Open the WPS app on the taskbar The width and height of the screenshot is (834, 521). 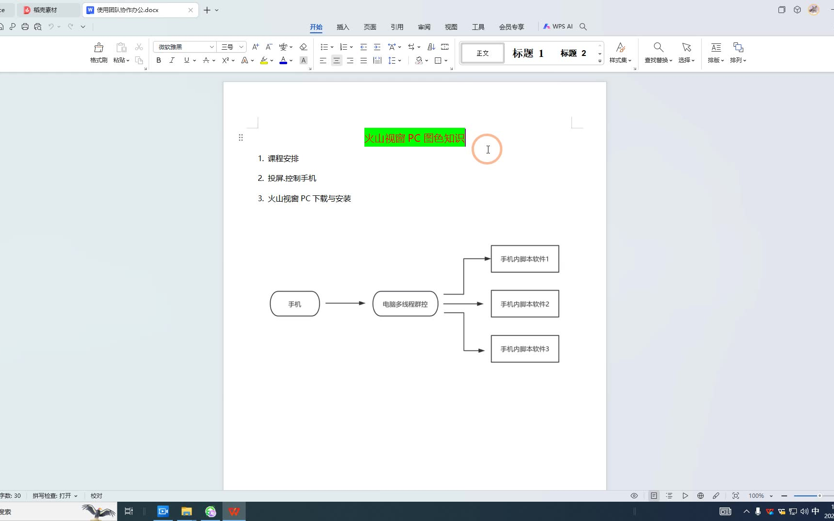[x=234, y=511]
